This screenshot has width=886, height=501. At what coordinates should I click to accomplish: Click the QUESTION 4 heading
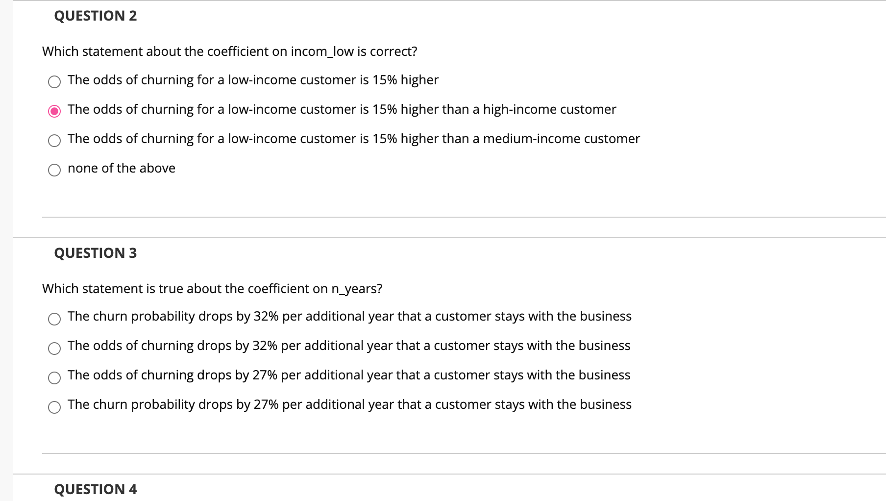coord(95,489)
